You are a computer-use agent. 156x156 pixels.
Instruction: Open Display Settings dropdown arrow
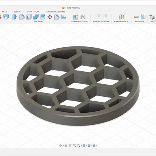click(86, 145)
